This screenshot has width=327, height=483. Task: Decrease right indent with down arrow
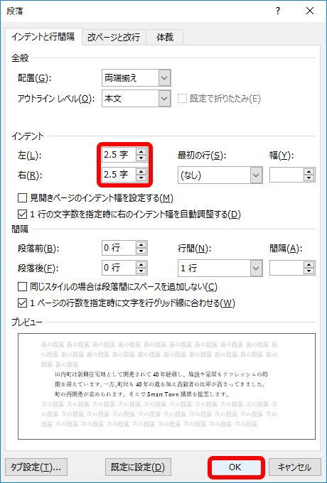coord(141,178)
